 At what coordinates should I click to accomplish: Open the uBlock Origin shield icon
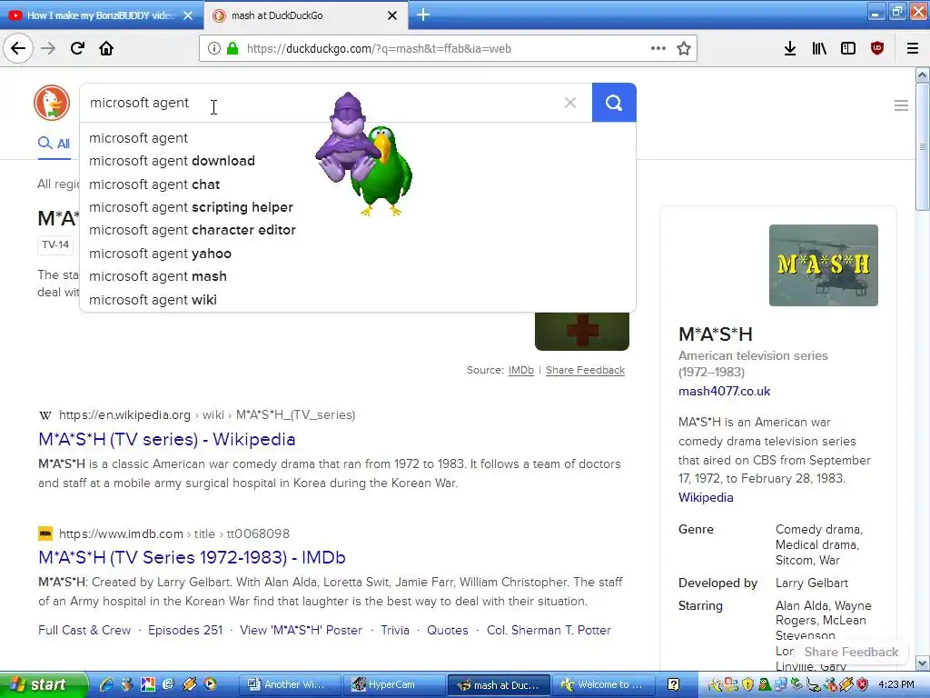[877, 49]
